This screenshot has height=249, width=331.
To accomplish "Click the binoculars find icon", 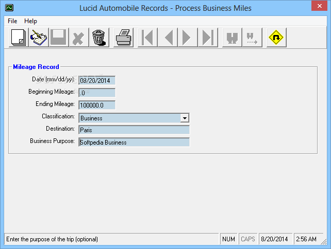I will tap(232, 38).
